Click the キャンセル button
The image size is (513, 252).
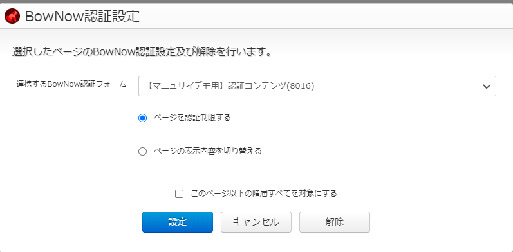click(256, 222)
